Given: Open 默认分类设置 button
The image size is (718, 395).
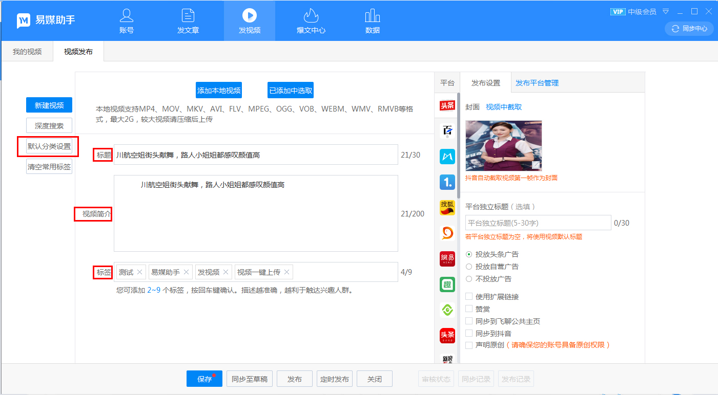Looking at the screenshot, I should [x=49, y=146].
